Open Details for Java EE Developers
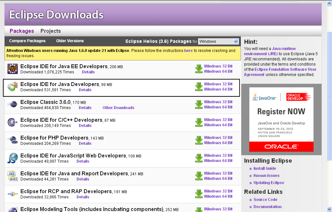Image resolution: width=332 pixels, height=212 pixels. (x=88, y=72)
